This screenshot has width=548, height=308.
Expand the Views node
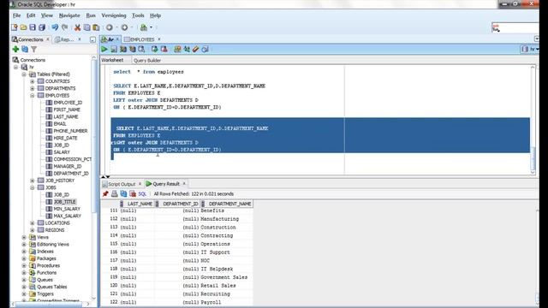click(24, 237)
